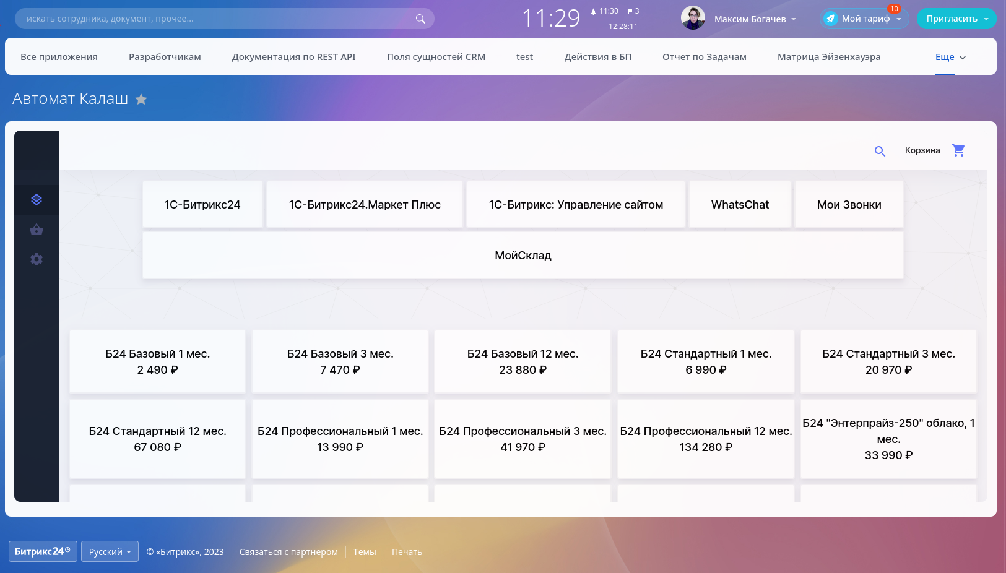Add Автомат Калаш to favorites star
The width and height of the screenshot is (1006, 573).
click(x=141, y=99)
